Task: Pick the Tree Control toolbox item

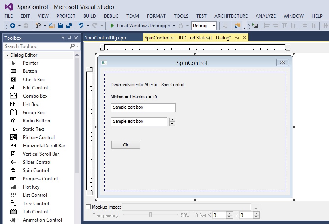Action: (36, 204)
